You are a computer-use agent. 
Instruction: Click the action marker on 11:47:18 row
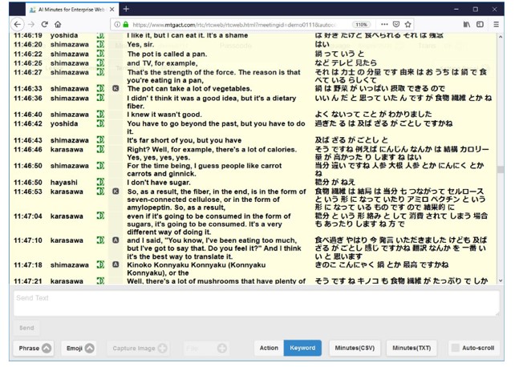[116, 264]
